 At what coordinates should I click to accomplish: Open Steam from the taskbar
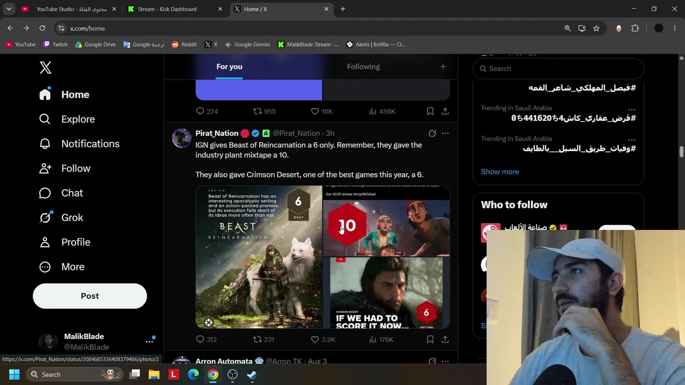252,374
